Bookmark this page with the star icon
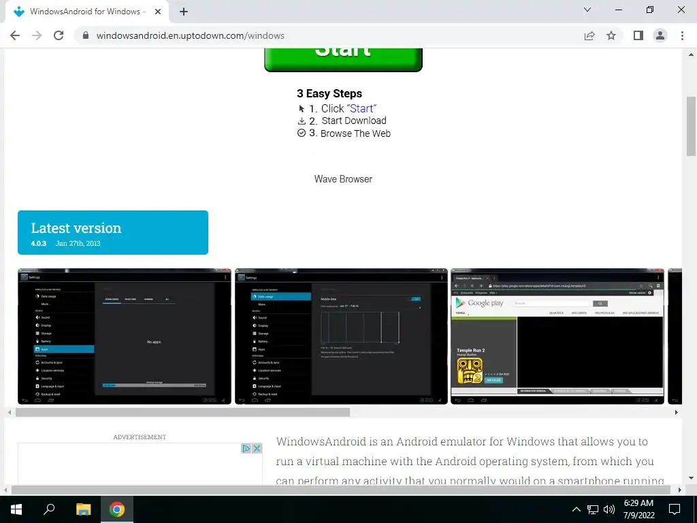 [x=611, y=35]
